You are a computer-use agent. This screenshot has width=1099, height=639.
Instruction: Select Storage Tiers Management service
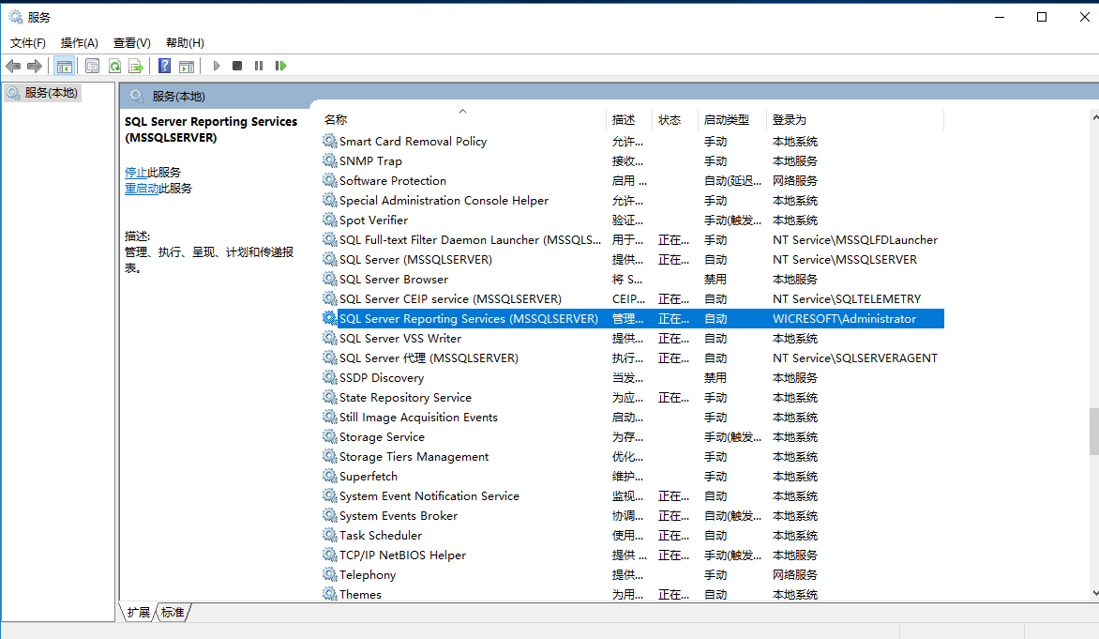pos(633,456)
